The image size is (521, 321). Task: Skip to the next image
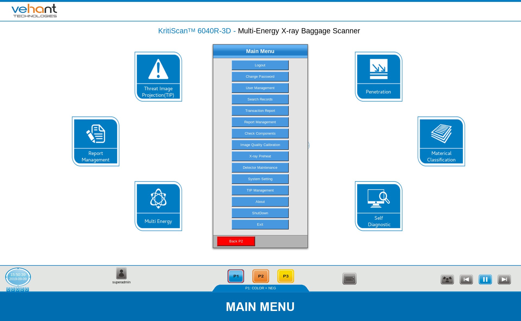pyautogui.click(x=504, y=279)
